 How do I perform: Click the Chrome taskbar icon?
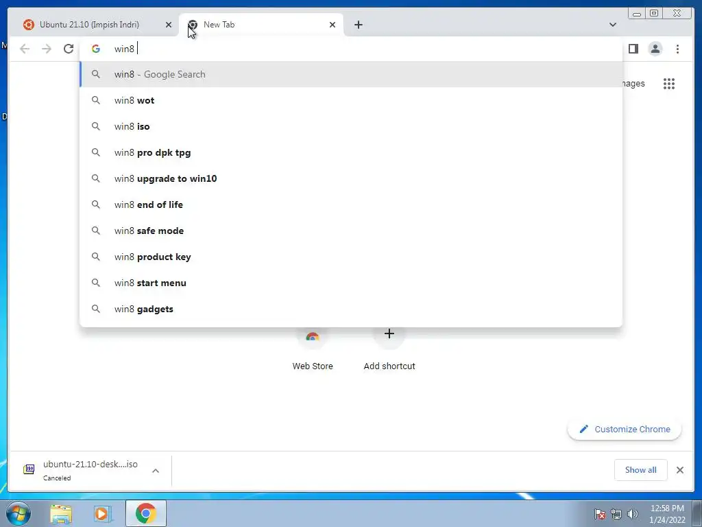point(146,513)
